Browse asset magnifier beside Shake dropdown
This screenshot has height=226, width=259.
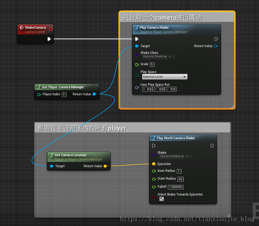[x=191, y=156]
